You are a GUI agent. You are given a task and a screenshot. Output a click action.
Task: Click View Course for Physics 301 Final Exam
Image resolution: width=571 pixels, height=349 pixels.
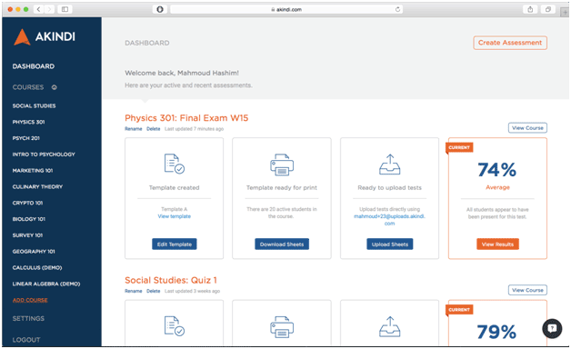click(x=527, y=128)
